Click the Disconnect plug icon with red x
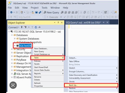 click(x=25, y=27)
